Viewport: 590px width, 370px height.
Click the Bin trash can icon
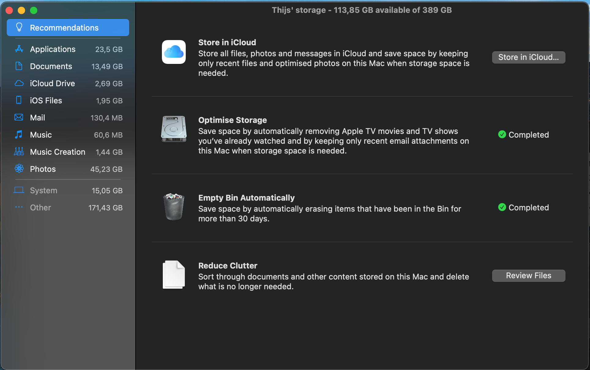pyautogui.click(x=174, y=207)
